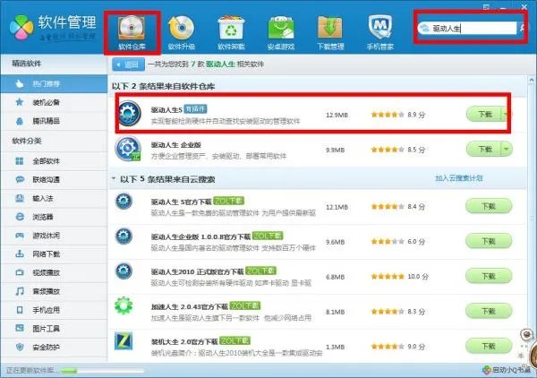Click the 驱动人生企业版 1.0.0.8 app icon
The image size is (537, 378).
(x=124, y=236)
